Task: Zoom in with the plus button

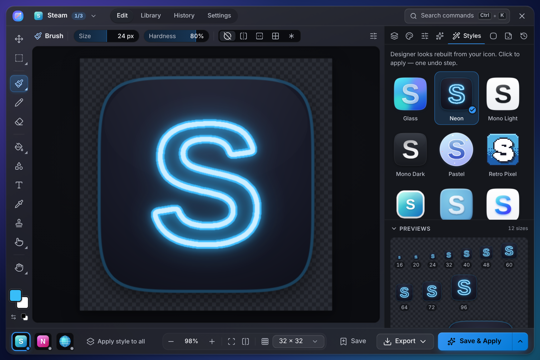Action: tap(212, 341)
